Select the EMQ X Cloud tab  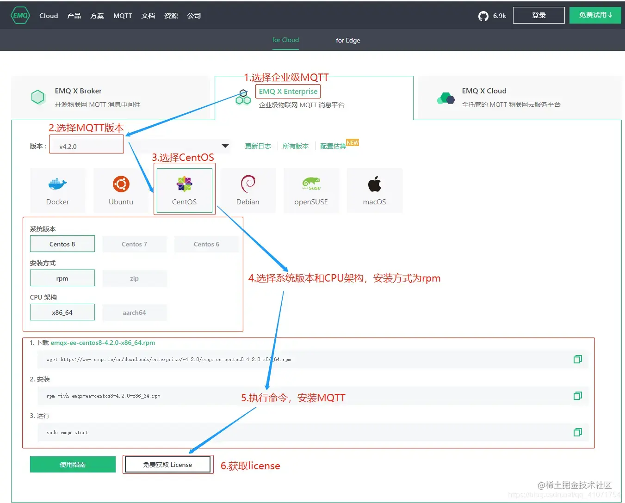[520, 98]
